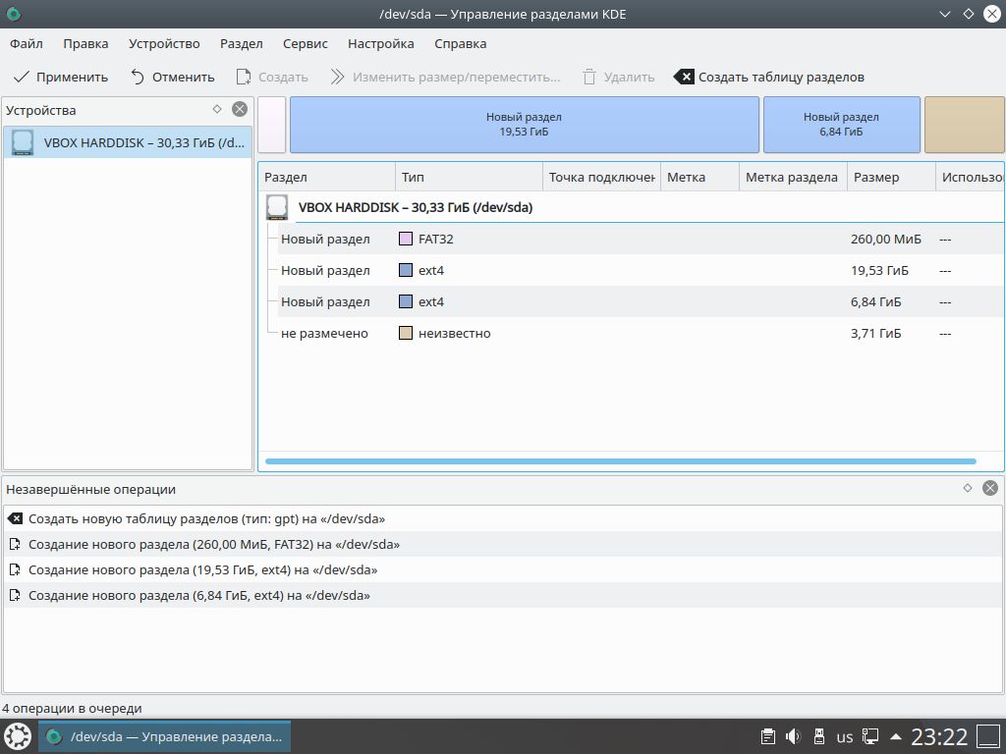Click the hard disk icon in partition tree header

pyautogui.click(x=277, y=208)
